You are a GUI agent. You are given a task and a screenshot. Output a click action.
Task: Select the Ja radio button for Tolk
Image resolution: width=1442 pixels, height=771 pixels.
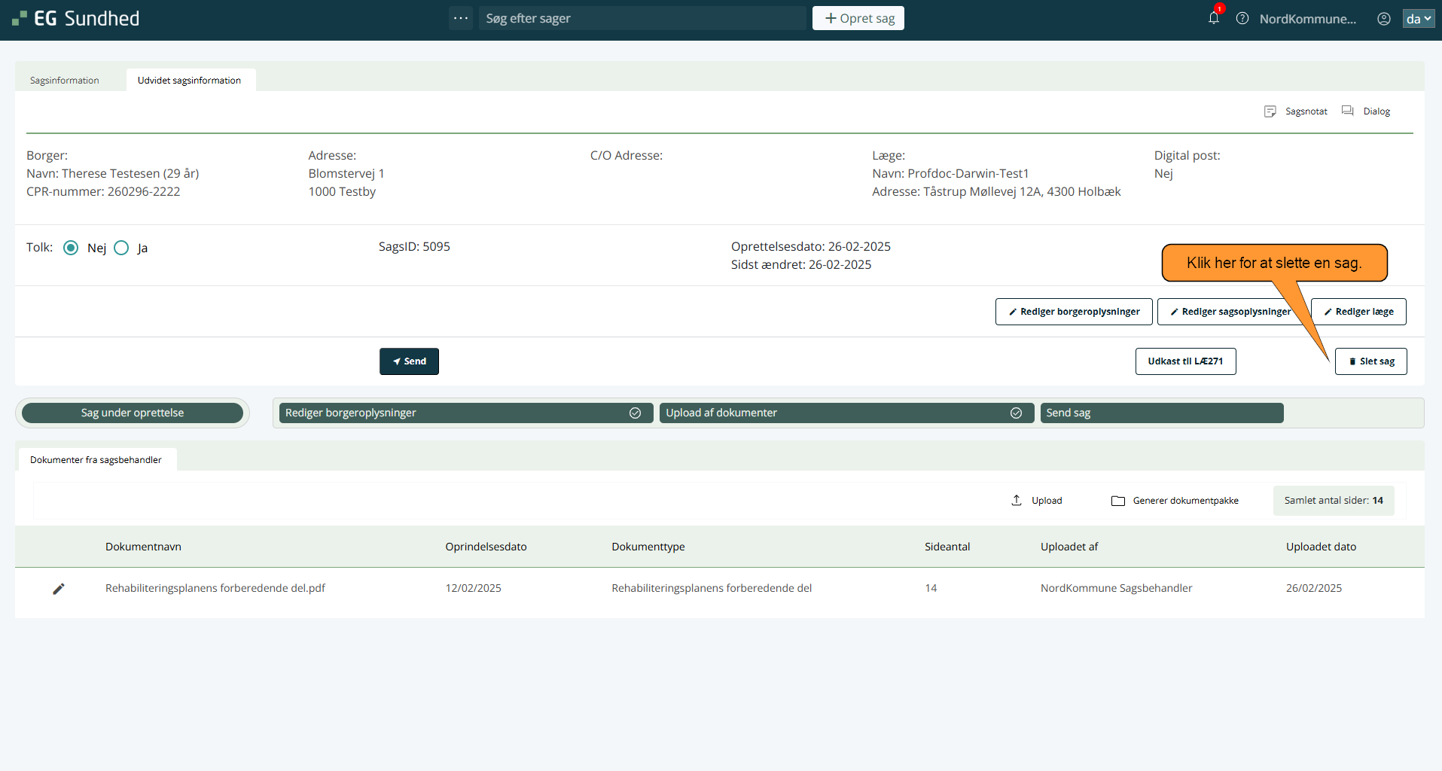(x=121, y=248)
